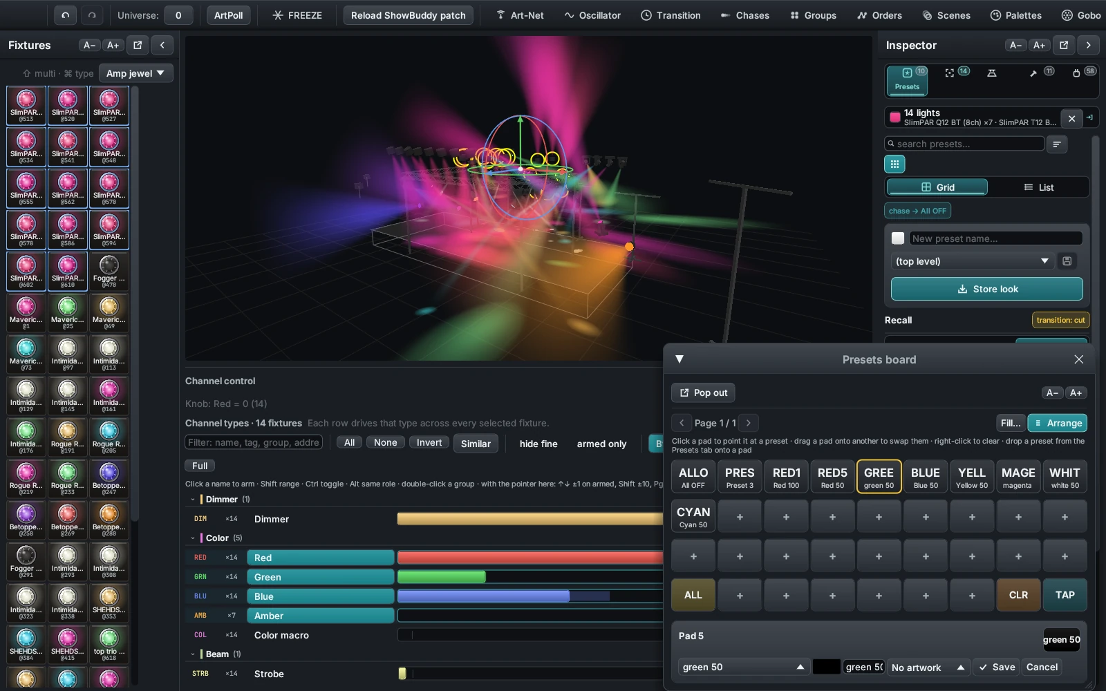Click the search presets field
Viewport: 1106px width, 691px height.
[x=965, y=144]
